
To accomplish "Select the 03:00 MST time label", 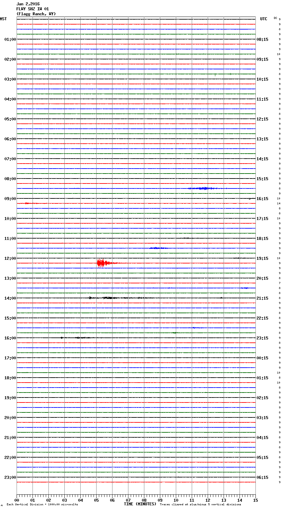I will point(10,79).
